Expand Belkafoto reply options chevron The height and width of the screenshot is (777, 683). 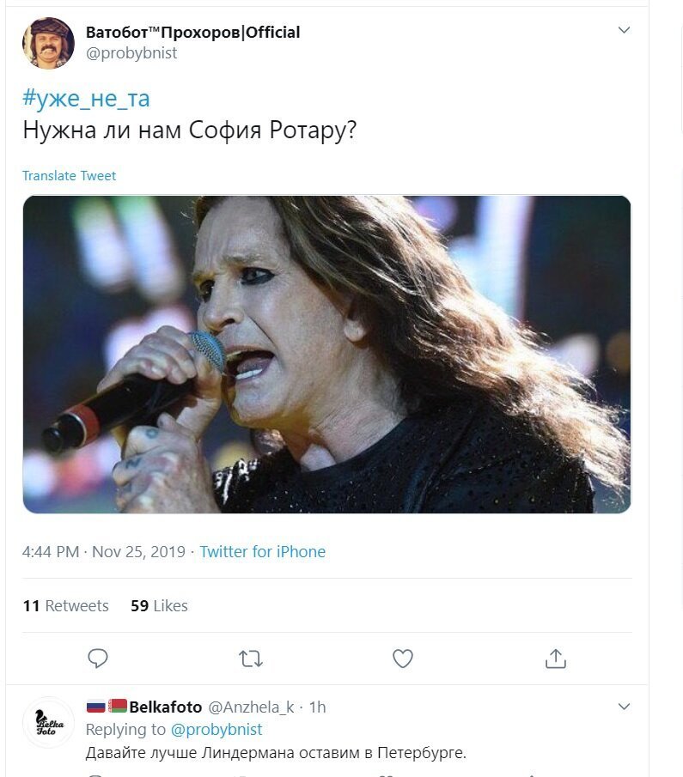(624, 706)
